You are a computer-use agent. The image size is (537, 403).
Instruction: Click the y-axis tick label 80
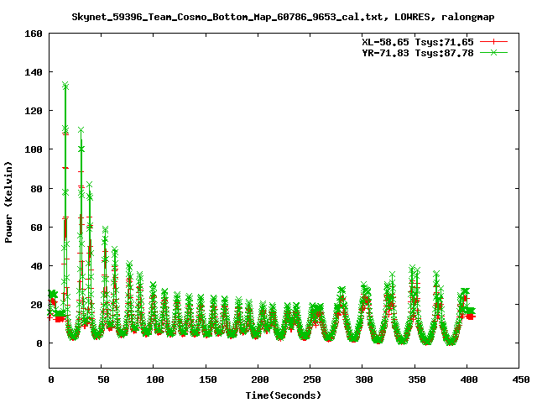click(x=36, y=189)
